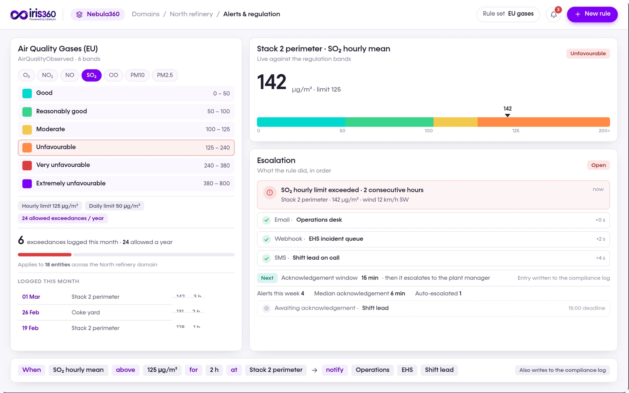
Task: Click the 24 allowed exceedances / year tag
Action: pos(63,218)
